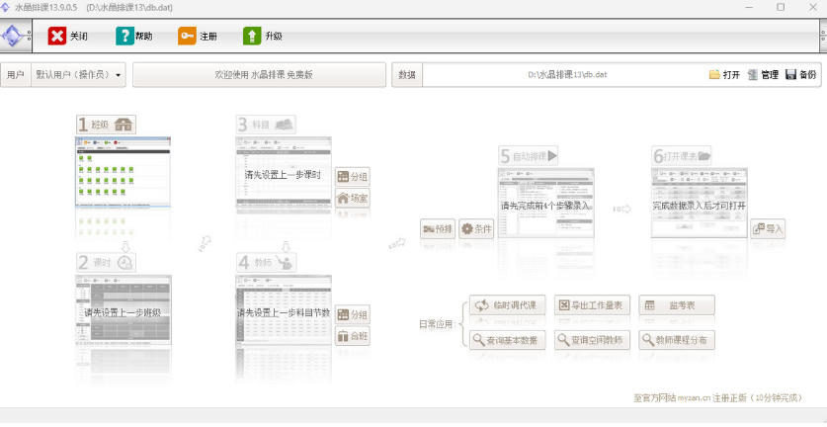Screen dimensions: 827x427
Task: Click 导入 import button near timetable
Action: click(768, 229)
